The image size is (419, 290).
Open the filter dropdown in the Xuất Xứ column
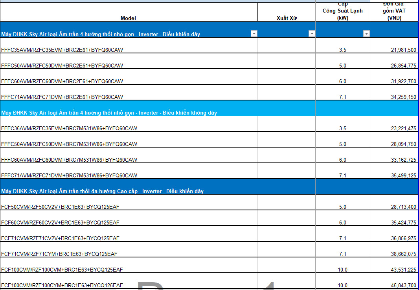tap(312, 34)
